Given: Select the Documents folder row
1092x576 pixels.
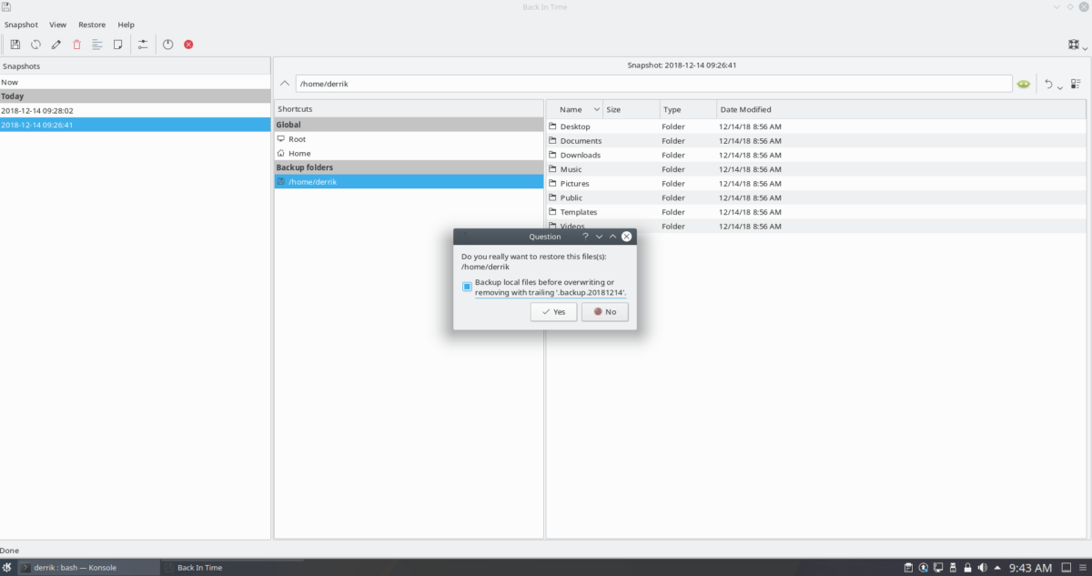Looking at the screenshot, I should coord(817,141).
